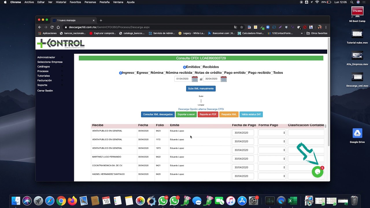The width and height of the screenshot is (370, 208).
Task: Click Valida estatus SAT button
Action: pyautogui.click(x=251, y=114)
